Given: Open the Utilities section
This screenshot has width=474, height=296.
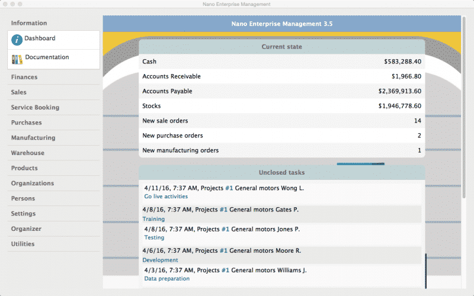Looking at the screenshot, I should click(23, 244).
